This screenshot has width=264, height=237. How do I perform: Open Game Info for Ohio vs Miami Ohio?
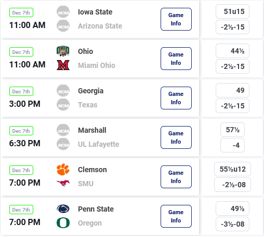[176, 59]
